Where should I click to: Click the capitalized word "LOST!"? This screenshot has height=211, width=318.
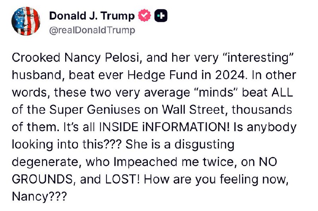(122, 179)
